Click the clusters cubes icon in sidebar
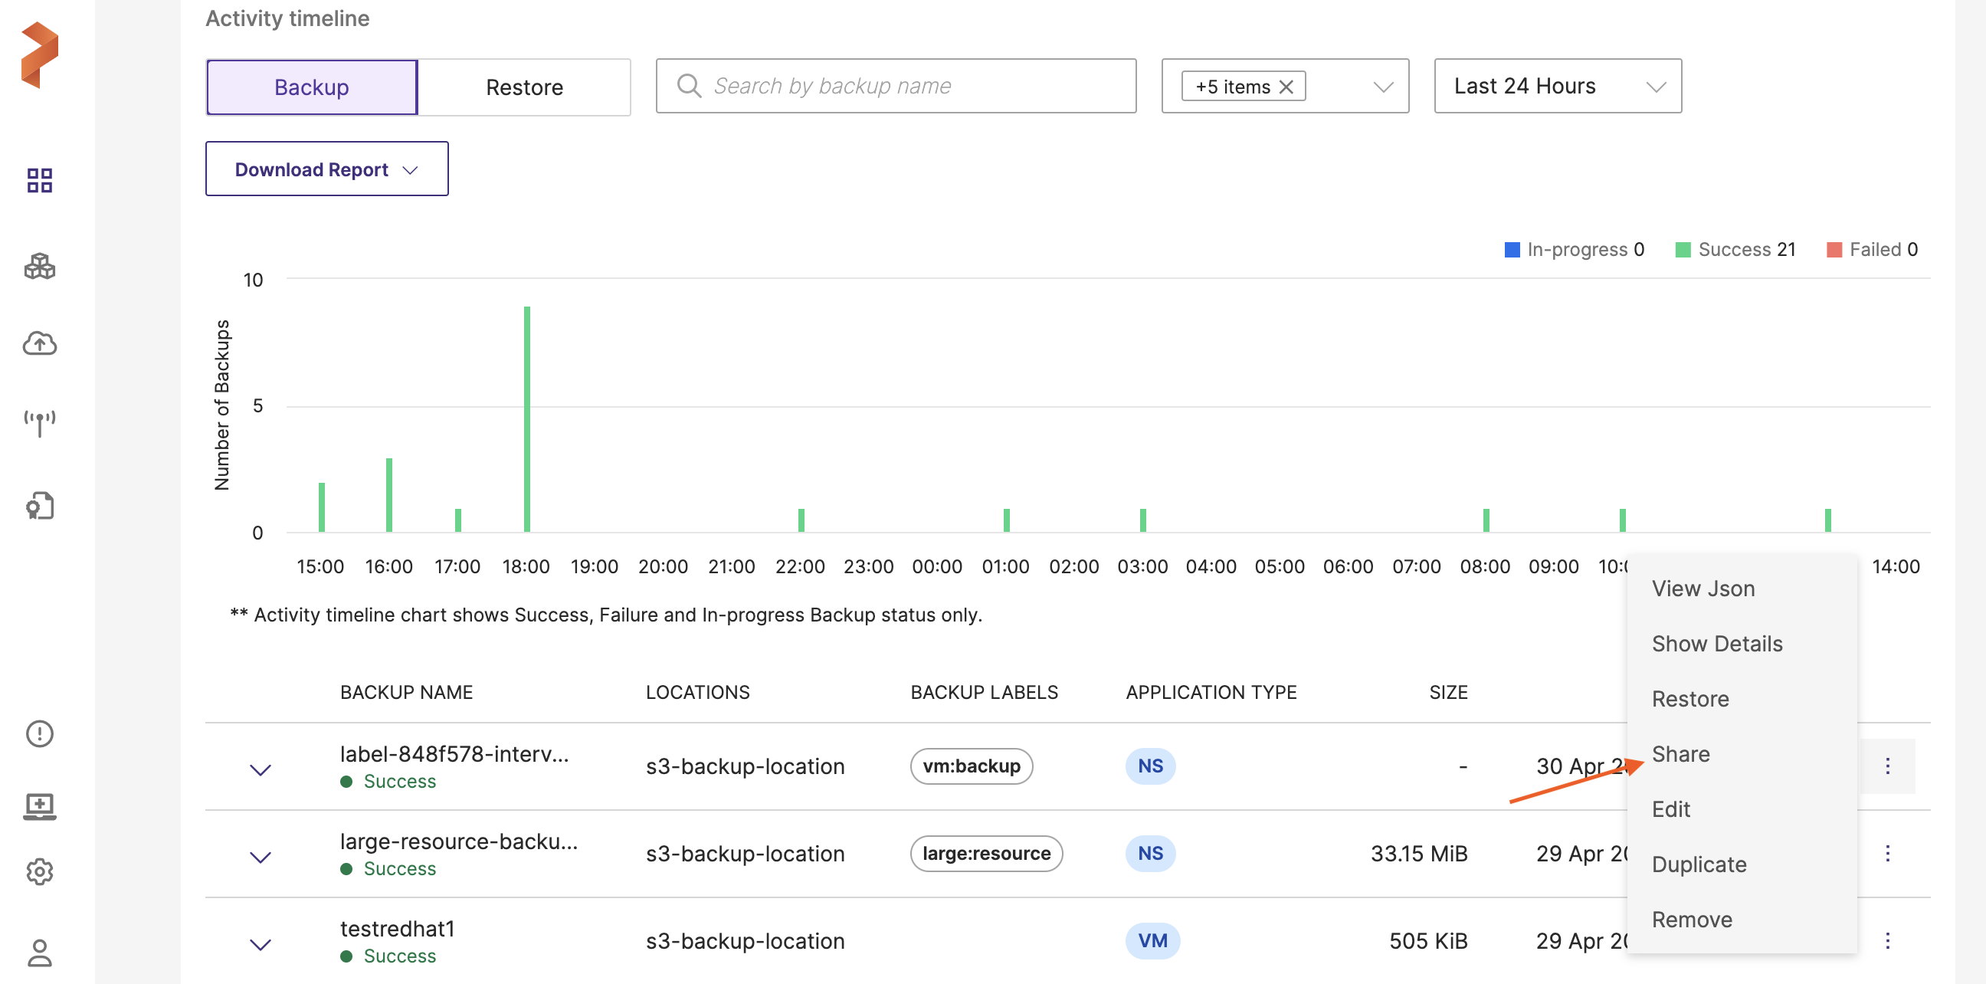 39,267
